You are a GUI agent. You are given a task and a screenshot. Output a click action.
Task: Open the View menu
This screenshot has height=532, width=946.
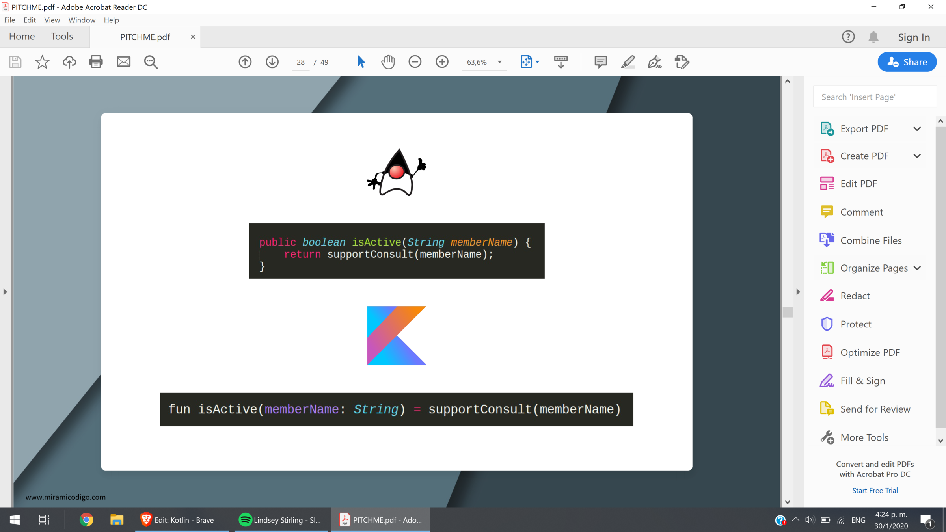[52, 20]
